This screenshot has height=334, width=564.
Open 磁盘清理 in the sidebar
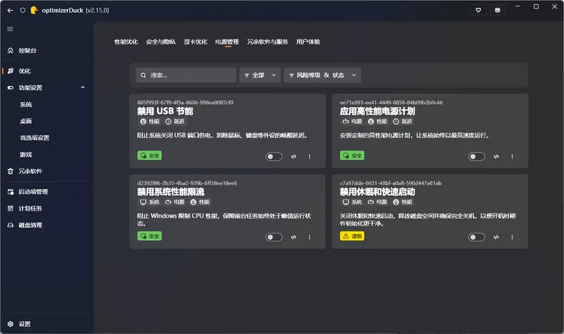pyautogui.click(x=47, y=225)
